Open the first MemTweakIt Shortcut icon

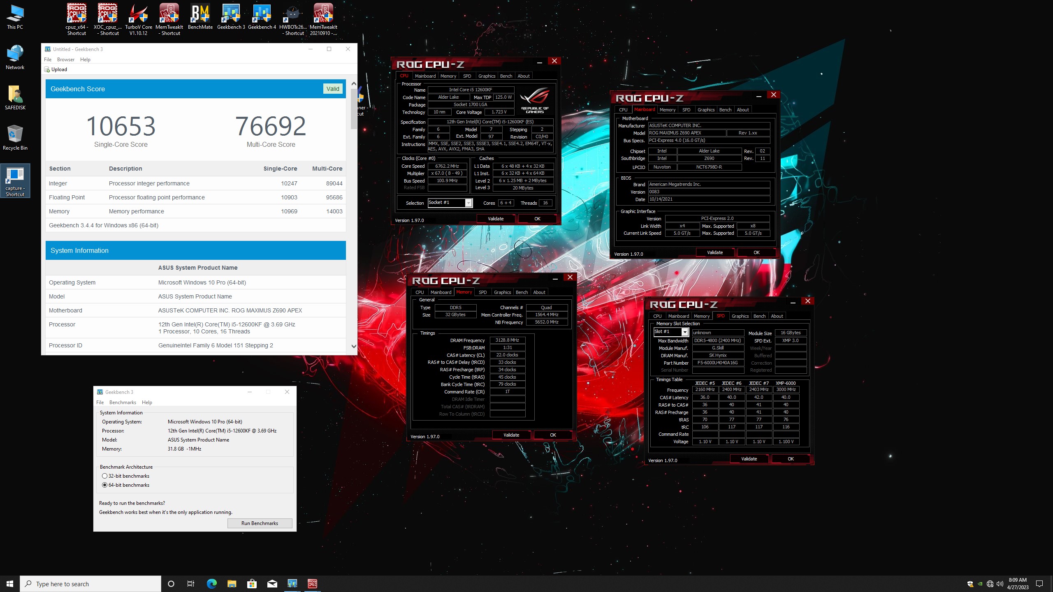[169, 19]
